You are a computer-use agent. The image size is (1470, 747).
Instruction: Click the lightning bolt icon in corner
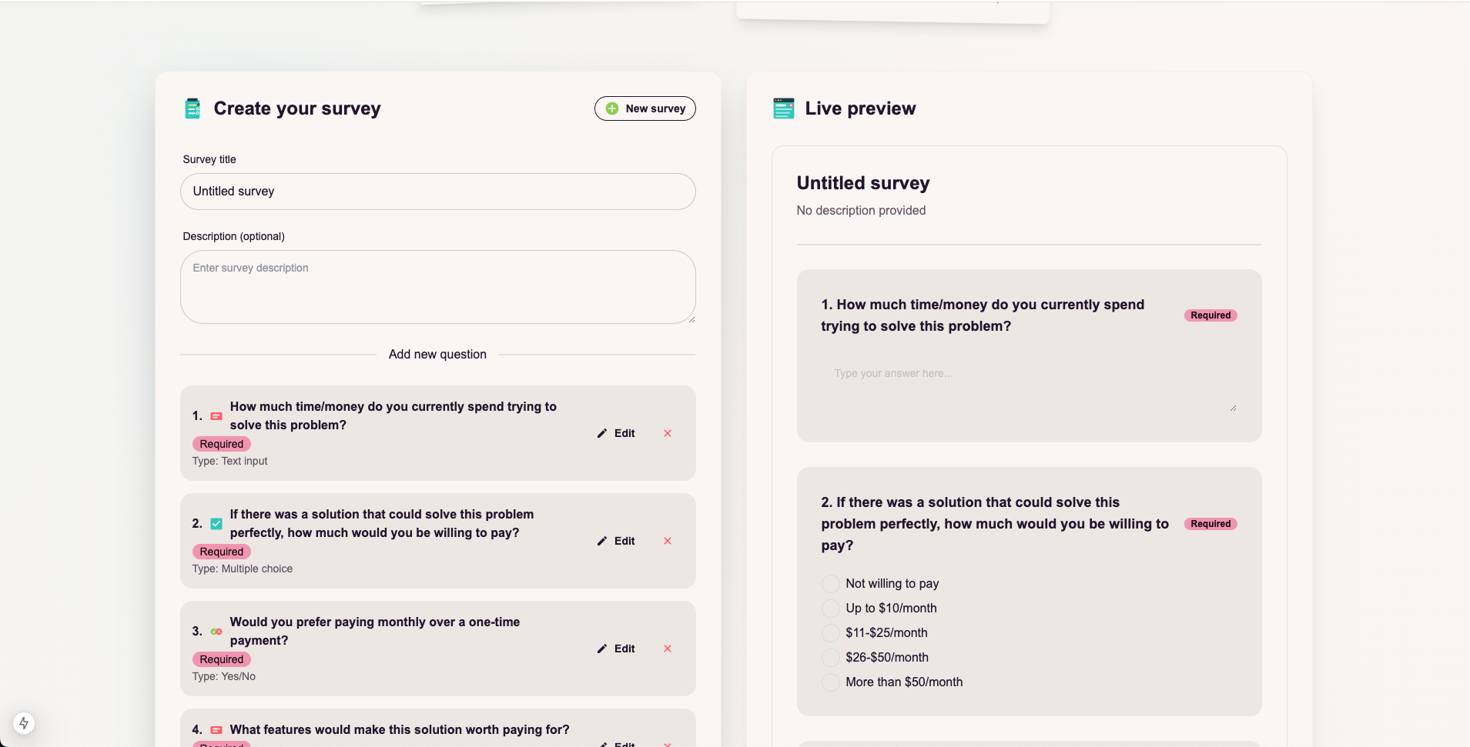pyautogui.click(x=24, y=723)
